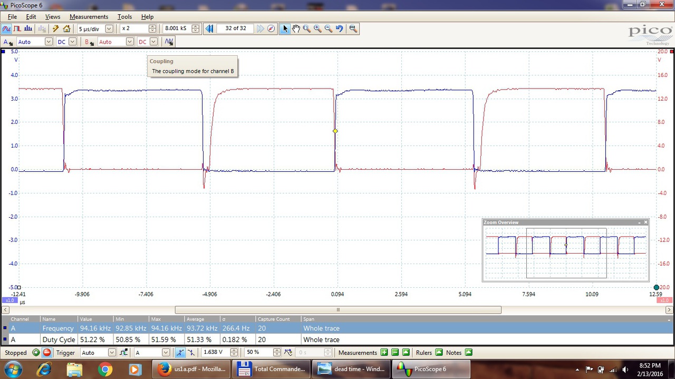This screenshot has width=675, height=379.
Task: Open dead time Windows Photo Viewer taskbar button
Action: click(x=351, y=369)
